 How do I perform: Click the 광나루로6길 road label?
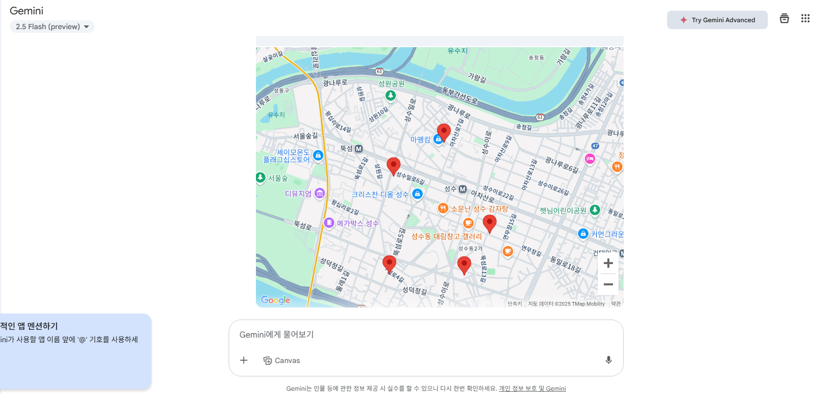[561, 165]
